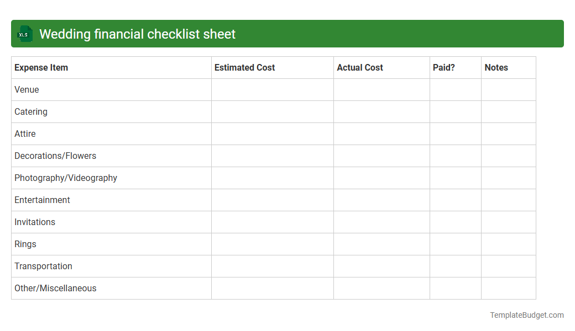Select the Entertainment row label
The width and height of the screenshot is (575, 331).
click(x=42, y=200)
